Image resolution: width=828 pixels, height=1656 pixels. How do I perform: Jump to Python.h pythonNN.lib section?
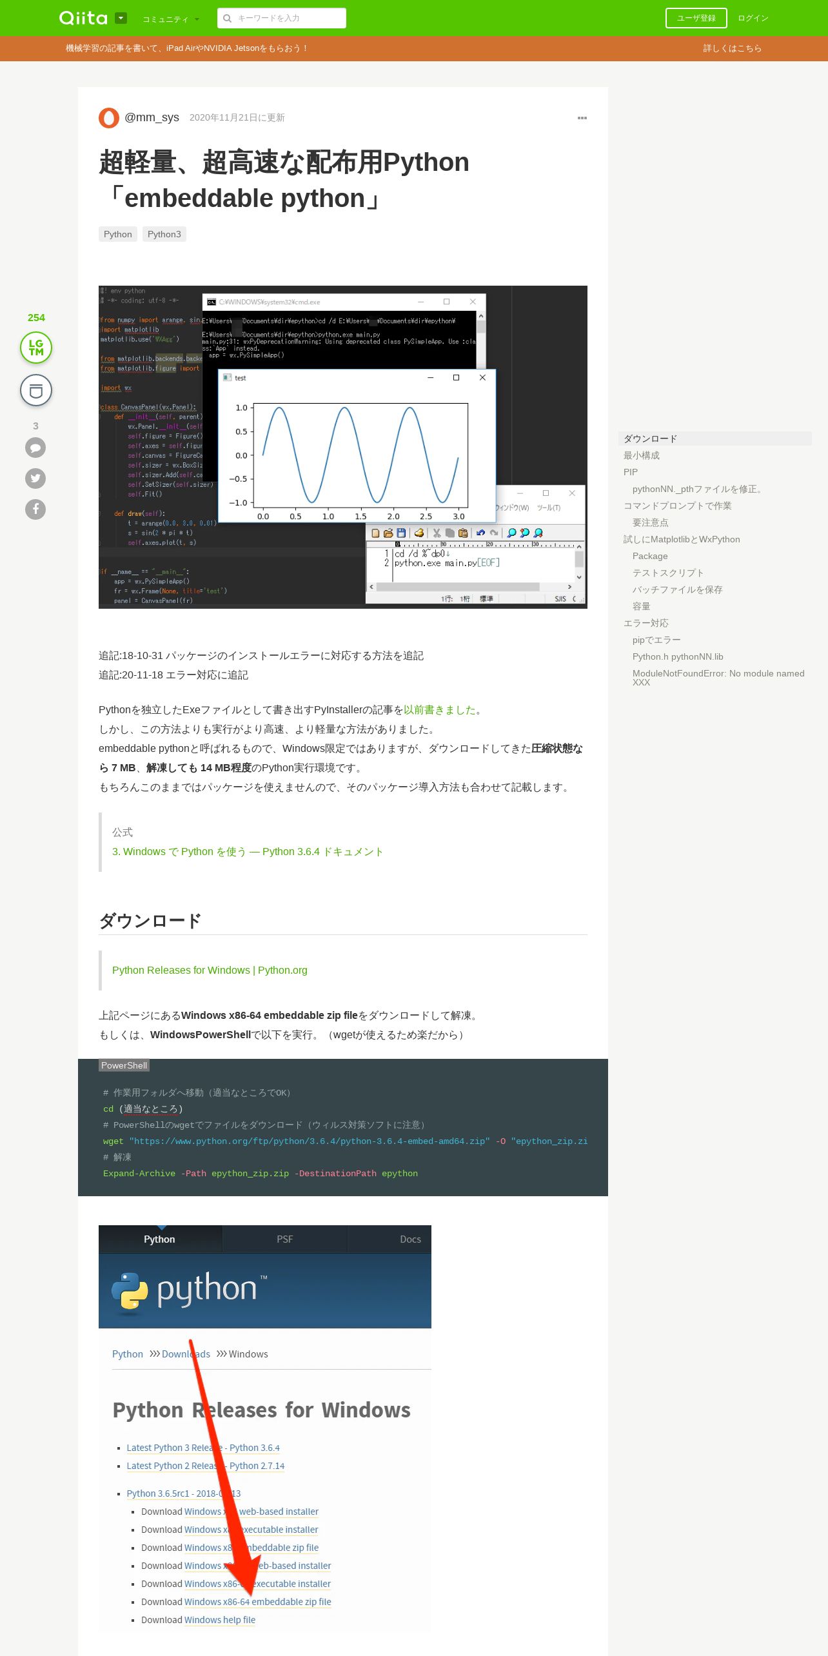point(678,656)
